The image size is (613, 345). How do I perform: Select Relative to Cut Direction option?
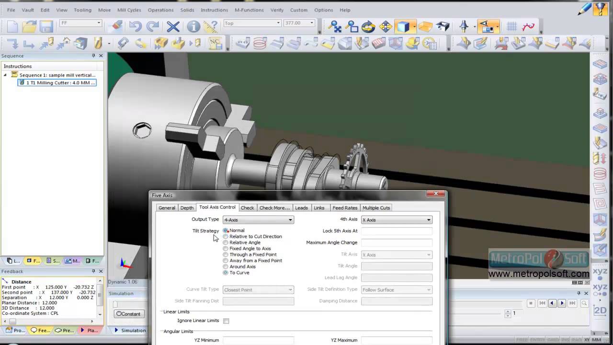coord(226,237)
